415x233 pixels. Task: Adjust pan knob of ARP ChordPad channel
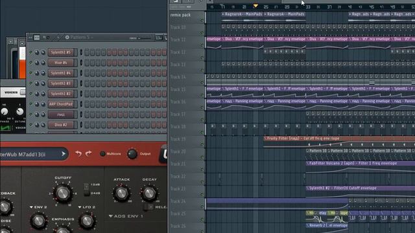point(37,104)
